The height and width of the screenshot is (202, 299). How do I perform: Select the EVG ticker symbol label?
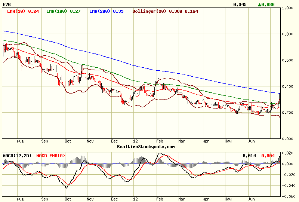coord(7,4)
